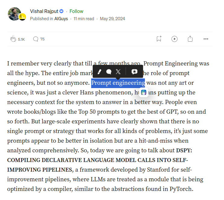Screen dimensions: 224x200
Task: Follow Vishal Rajput
Action: (x=76, y=11)
